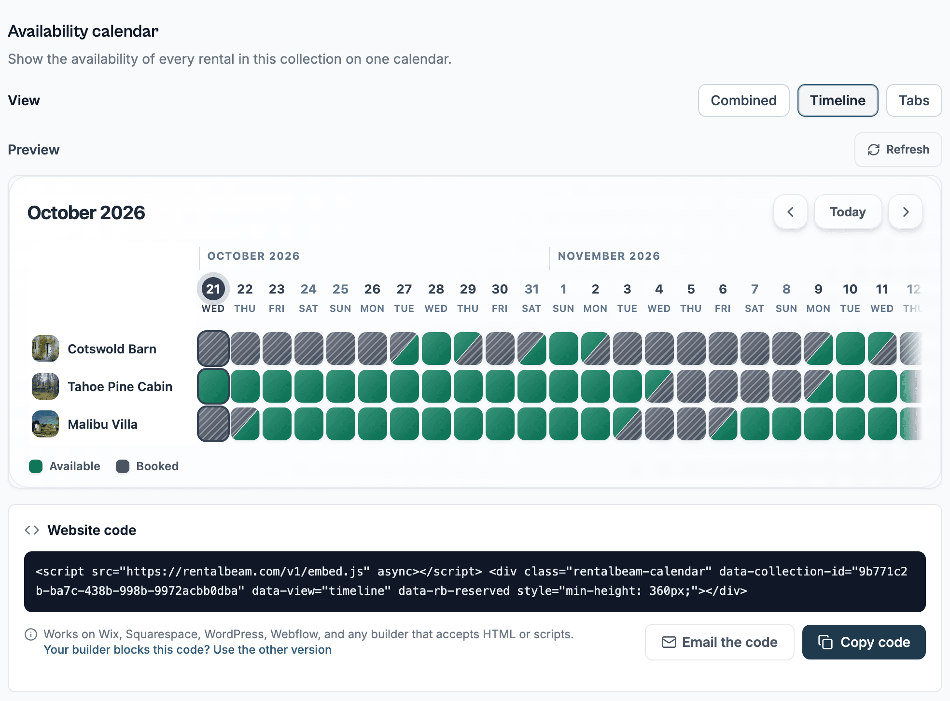Click the Tahoe Pine Cabin name
The height and width of the screenshot is (701, 950).
click(x=120, y=387)
